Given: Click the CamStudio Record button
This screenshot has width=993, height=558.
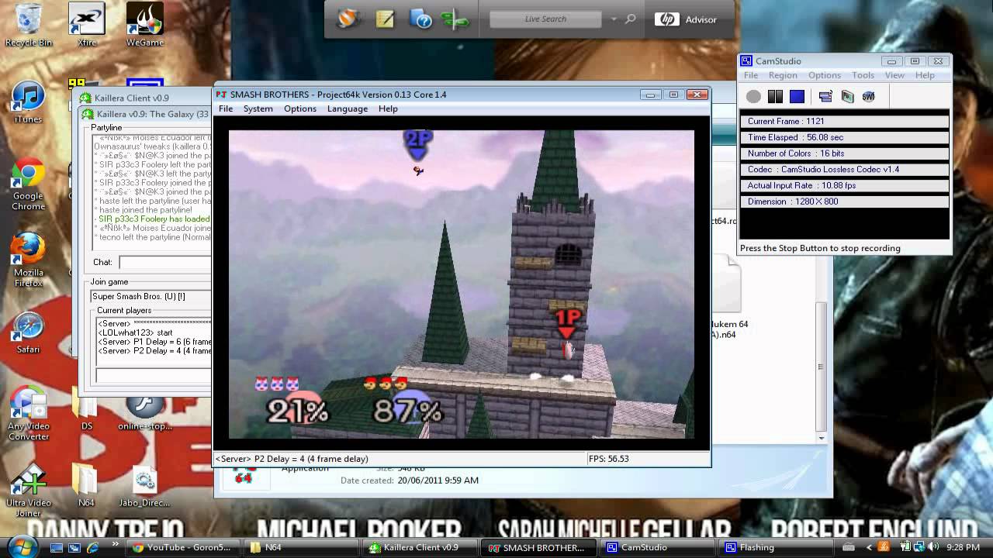Looking at the screenshot, I should (x=753, y=96).
